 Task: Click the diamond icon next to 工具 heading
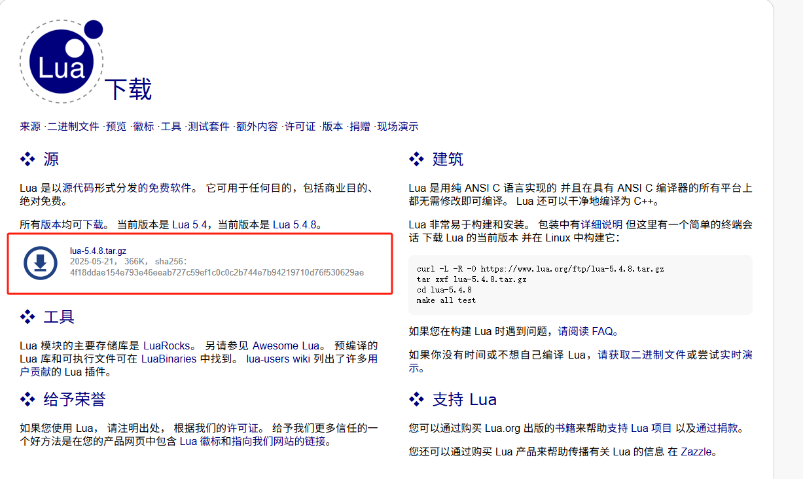(26, 316)
